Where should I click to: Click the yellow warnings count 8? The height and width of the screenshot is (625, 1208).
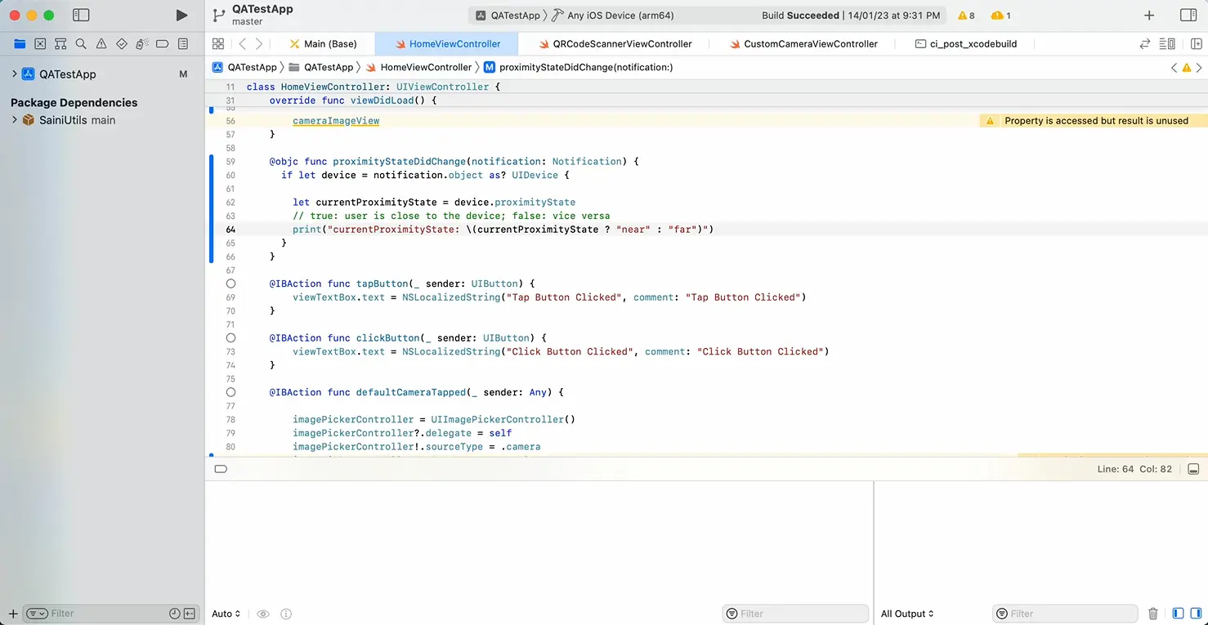966,16
